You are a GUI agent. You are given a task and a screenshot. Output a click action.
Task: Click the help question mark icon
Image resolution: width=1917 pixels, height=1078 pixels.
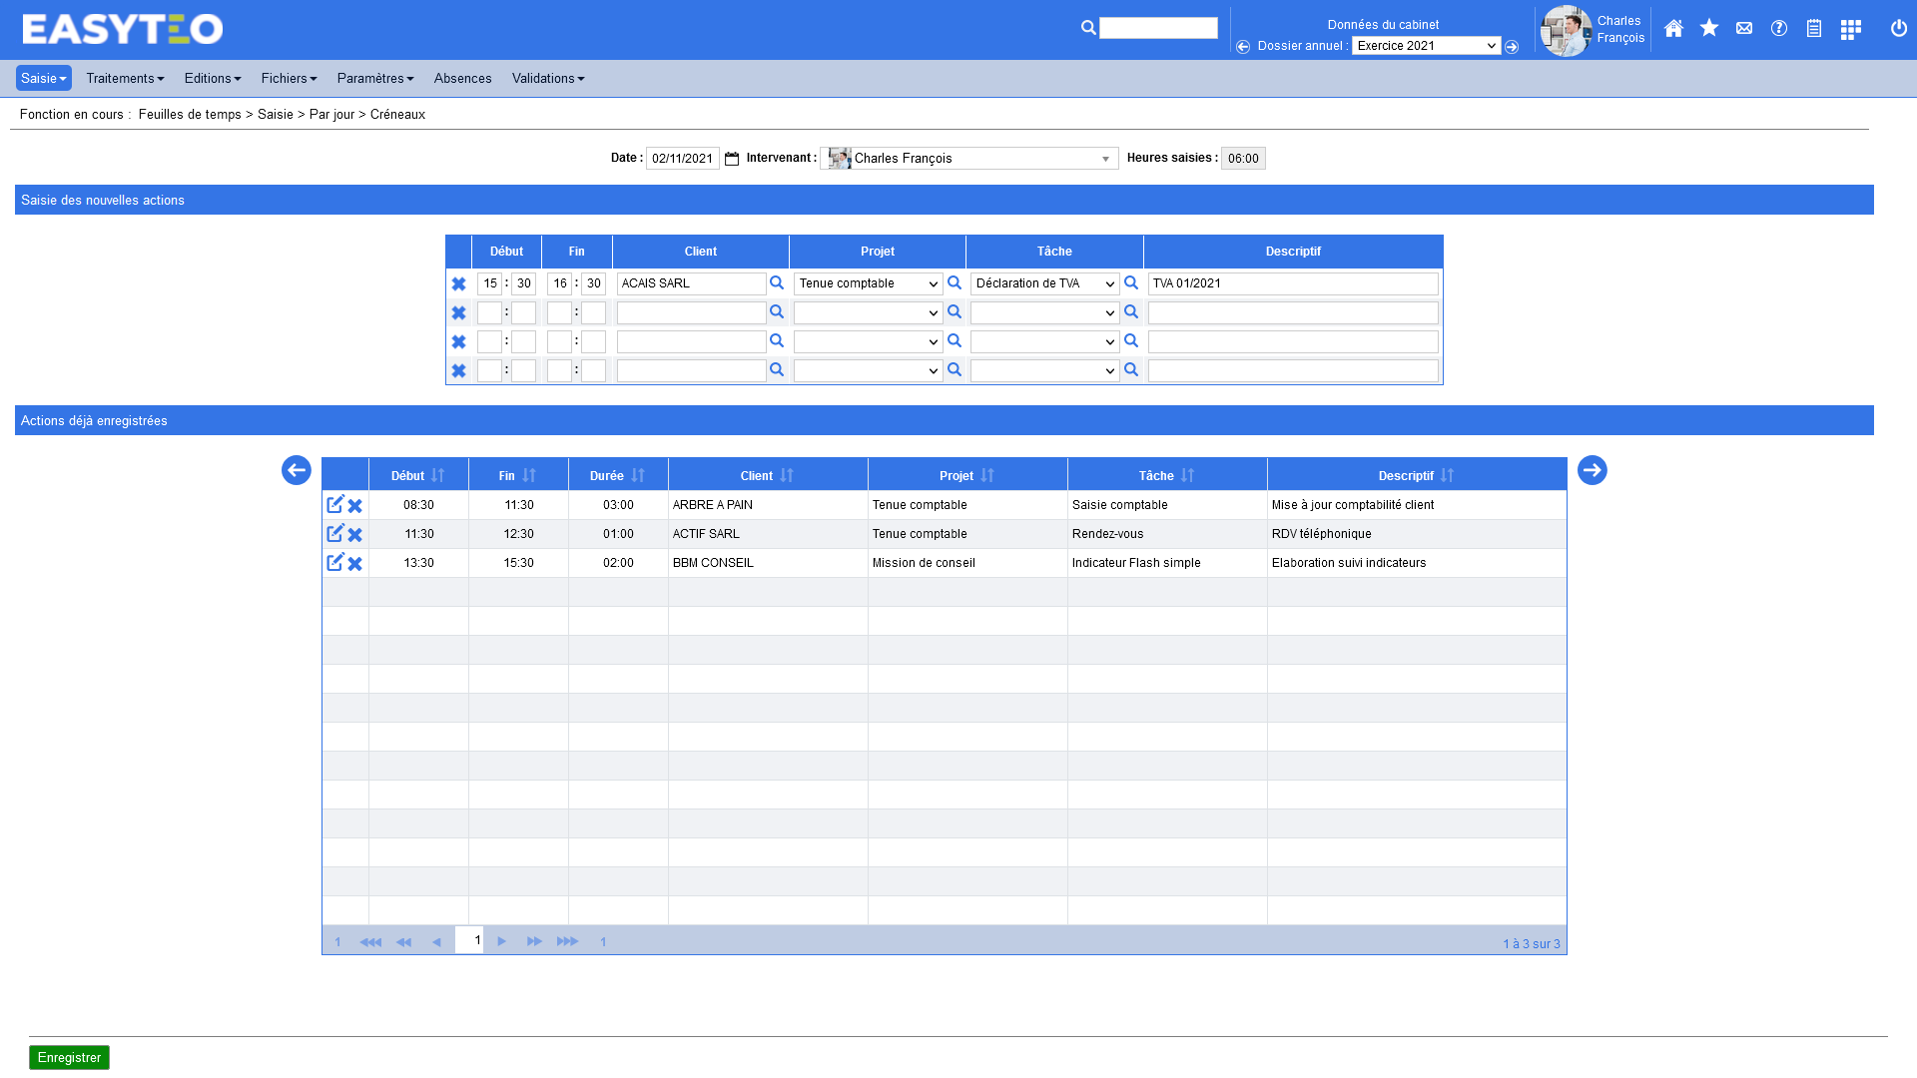1779,29
